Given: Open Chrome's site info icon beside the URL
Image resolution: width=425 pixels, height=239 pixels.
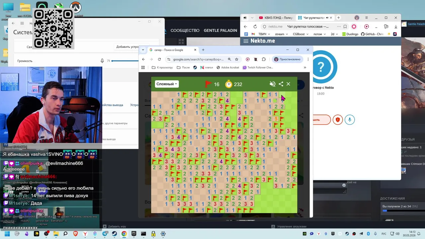Looking at the screenshot, I should point(169,59).
